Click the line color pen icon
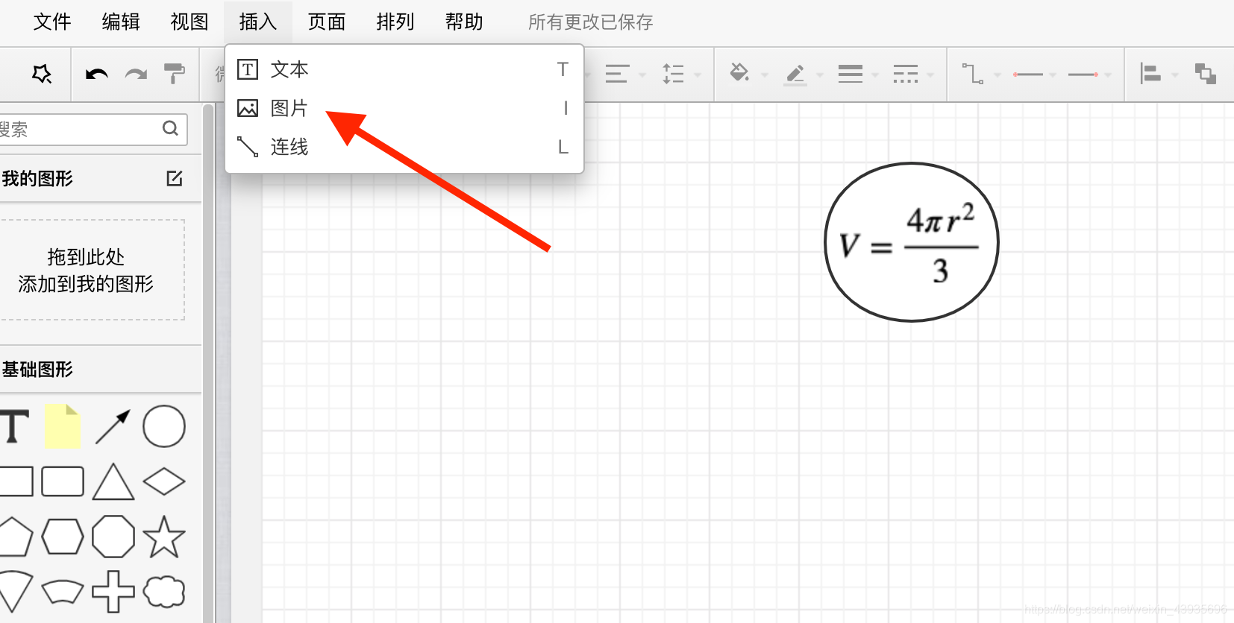The height and width of the screenshot is (623, 1234). [x=795, y=74]
